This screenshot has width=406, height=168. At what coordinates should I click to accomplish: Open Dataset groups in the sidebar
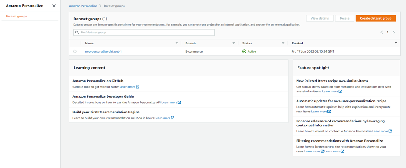click(16, 16)
